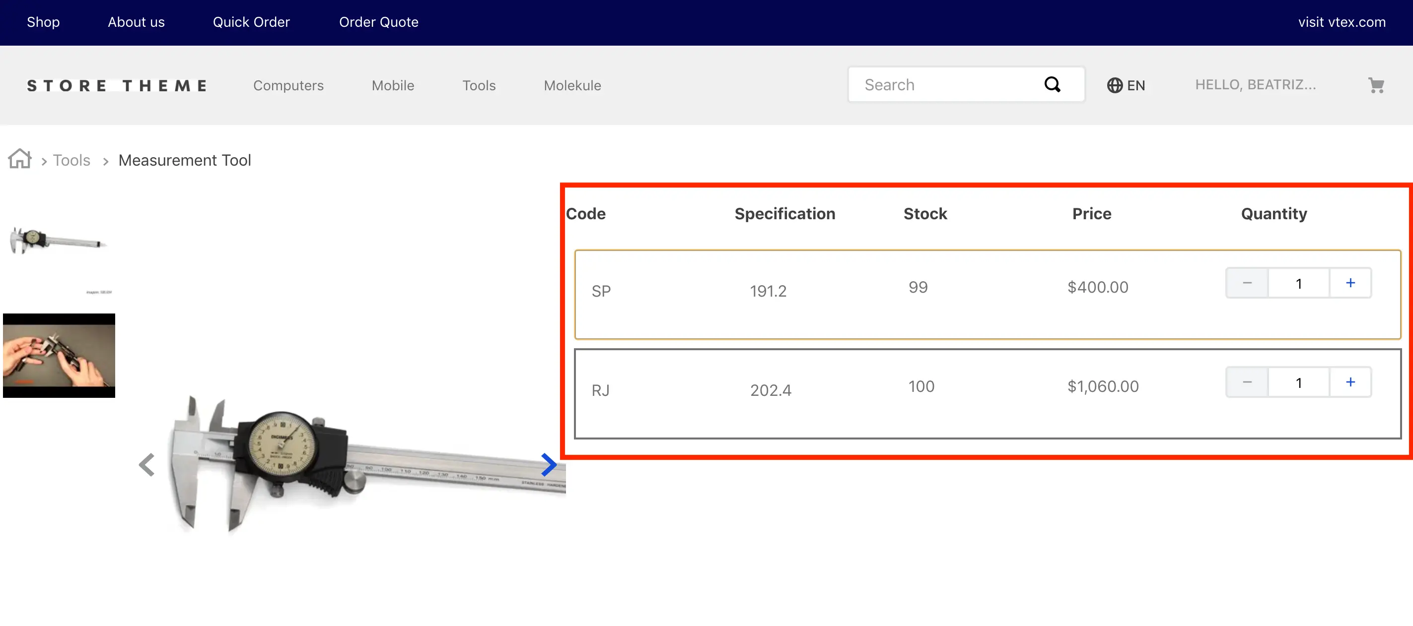Open the Quick Order link
Viewport: 1413px width, 626px height.
coord(251,22)
